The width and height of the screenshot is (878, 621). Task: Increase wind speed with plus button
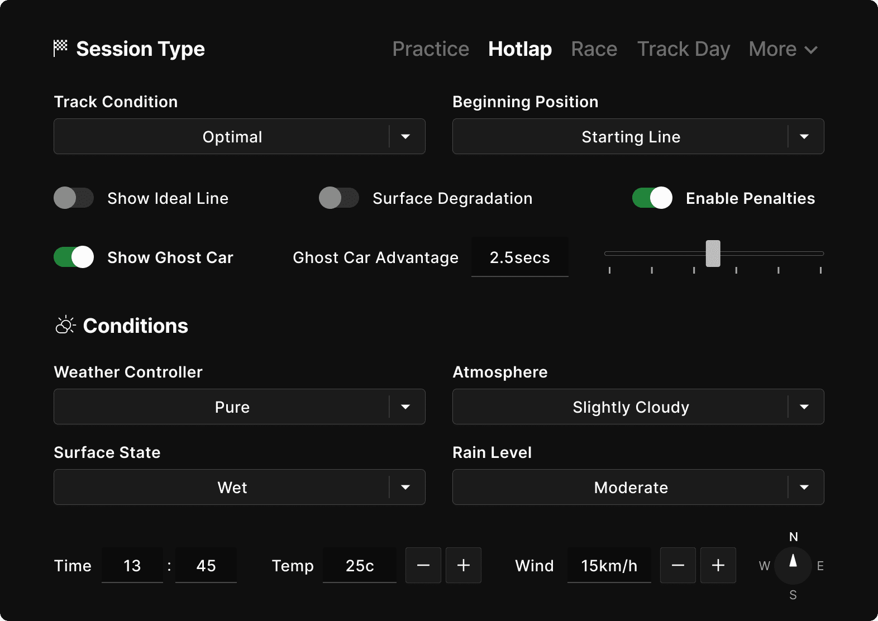pyautogui.click(x=718, y=565)
